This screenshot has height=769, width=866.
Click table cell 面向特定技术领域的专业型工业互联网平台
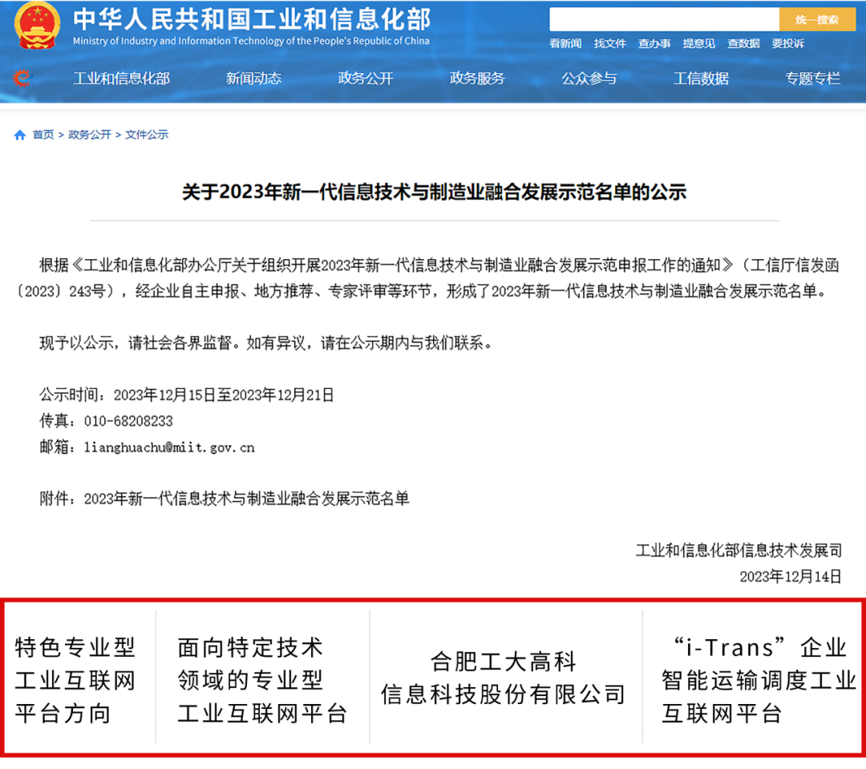point(262,681)
